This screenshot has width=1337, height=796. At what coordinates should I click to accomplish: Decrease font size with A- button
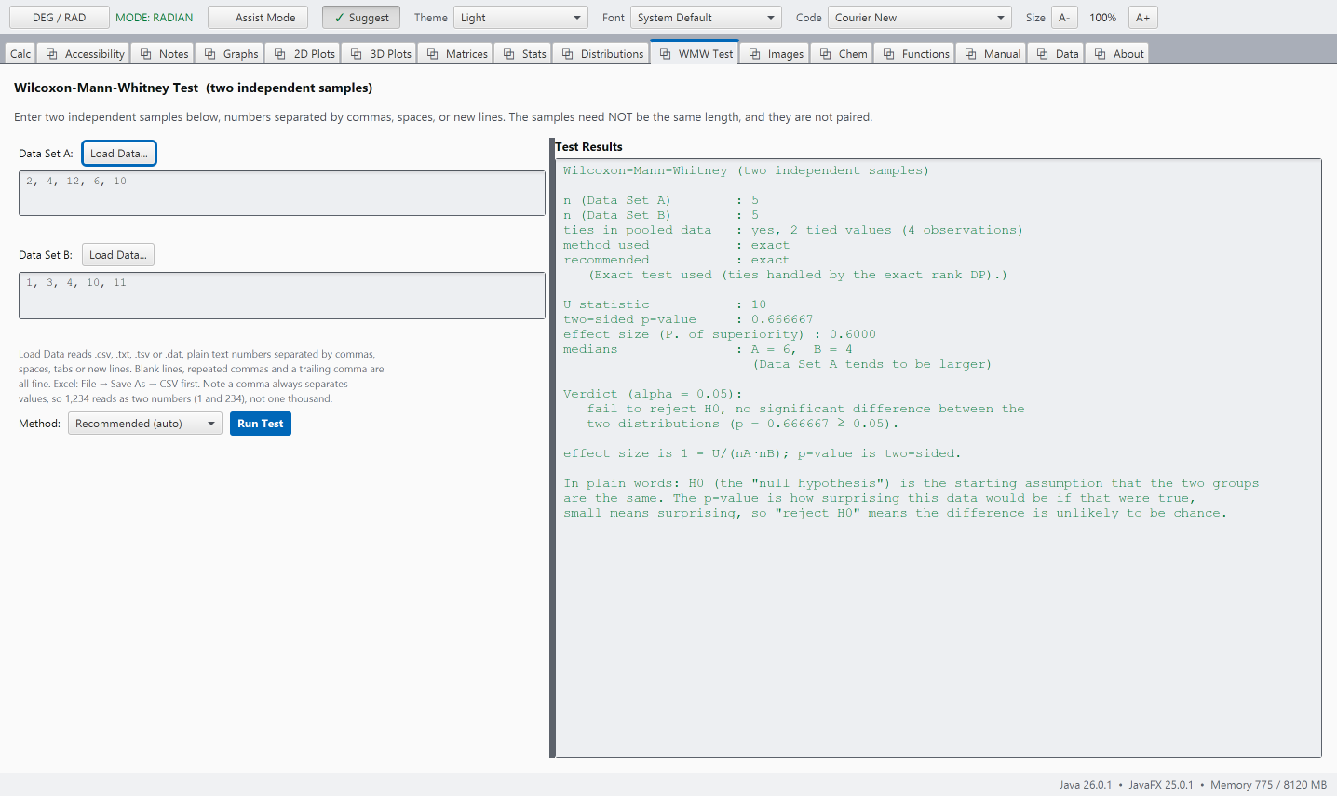point(1064,18)
